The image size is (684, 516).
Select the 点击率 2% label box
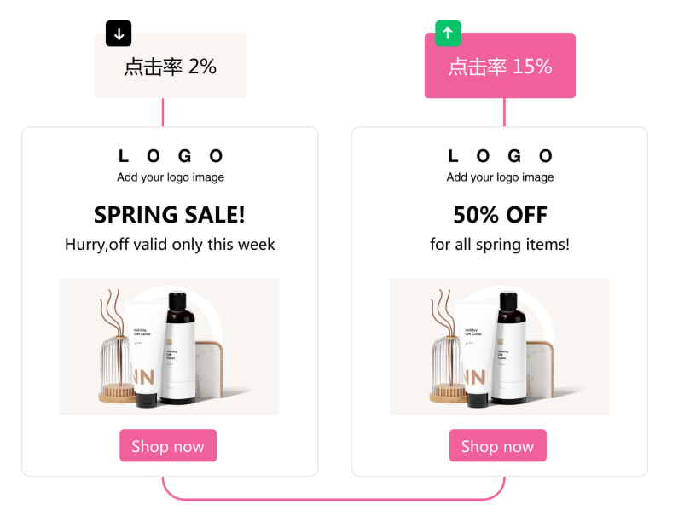coord(171,66)
